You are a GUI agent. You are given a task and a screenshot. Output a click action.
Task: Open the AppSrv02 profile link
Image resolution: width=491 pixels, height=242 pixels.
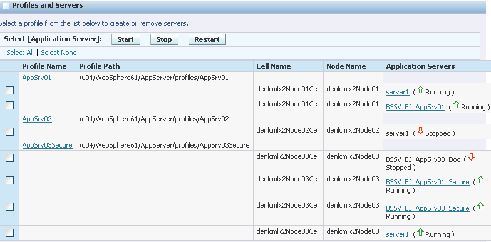pos(37,119)
